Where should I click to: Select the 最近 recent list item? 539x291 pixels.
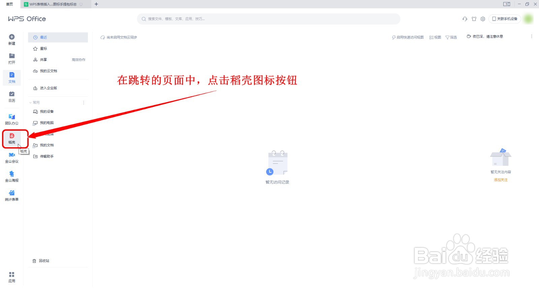58,37
